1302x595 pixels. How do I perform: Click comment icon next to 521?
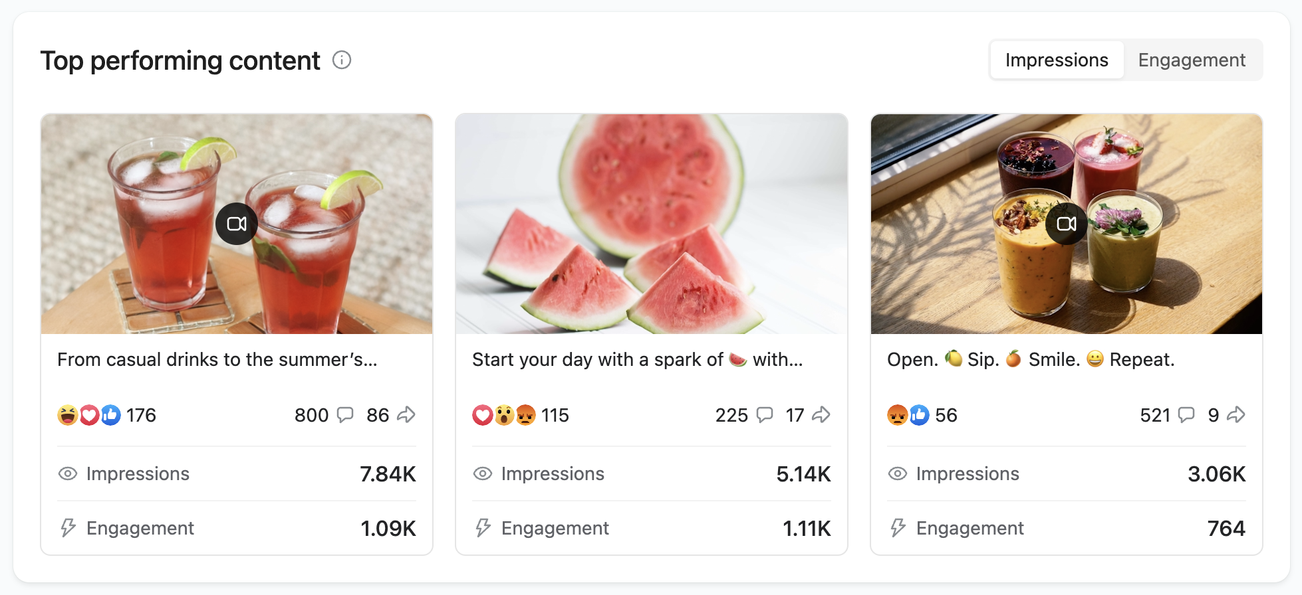1186,415
